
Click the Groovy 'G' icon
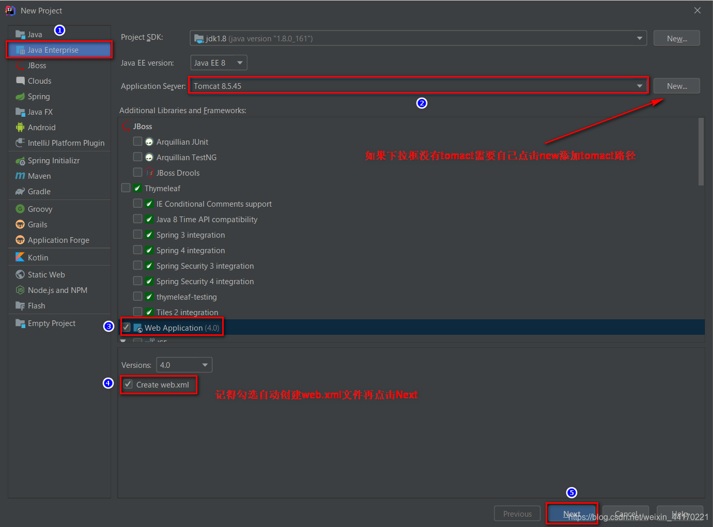(x=20, y=209)
